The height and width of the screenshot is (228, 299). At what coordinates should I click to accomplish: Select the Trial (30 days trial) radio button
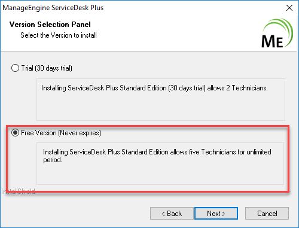click(15, 68)
